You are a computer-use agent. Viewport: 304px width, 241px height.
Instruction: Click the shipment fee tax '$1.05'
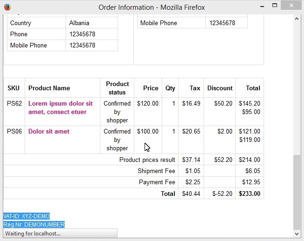click(x=193, y=171)
